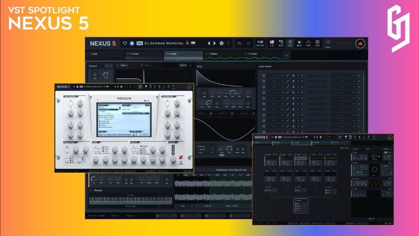Open the LIB library view
This screenshot has height=236, width=419.
pos(272,43)
